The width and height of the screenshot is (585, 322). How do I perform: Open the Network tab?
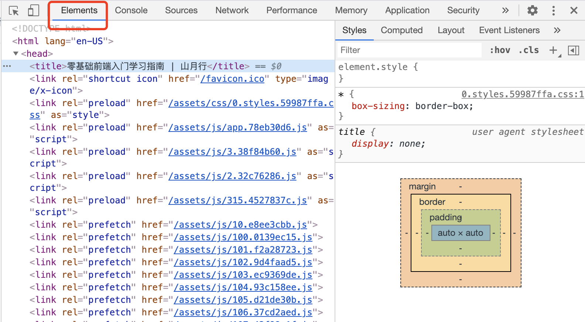click(x=232, y=10)
